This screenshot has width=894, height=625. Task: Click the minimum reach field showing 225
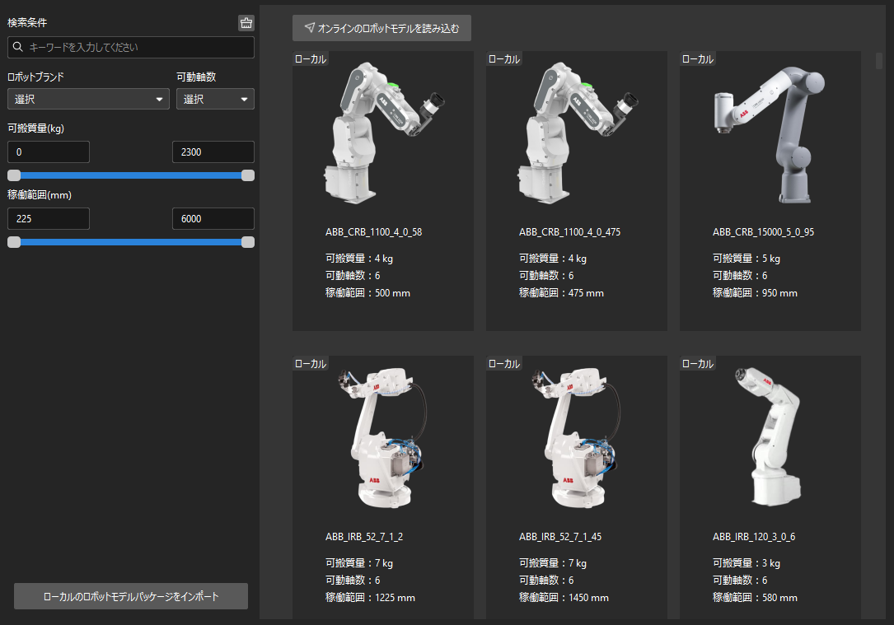click(49, 219)
